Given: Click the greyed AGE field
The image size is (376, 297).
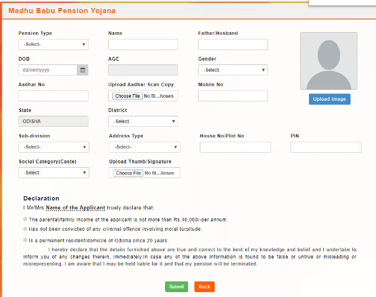Looking at the screenshot, I should [143, 70].
